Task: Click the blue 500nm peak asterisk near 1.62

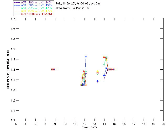Action: [86, 57]
